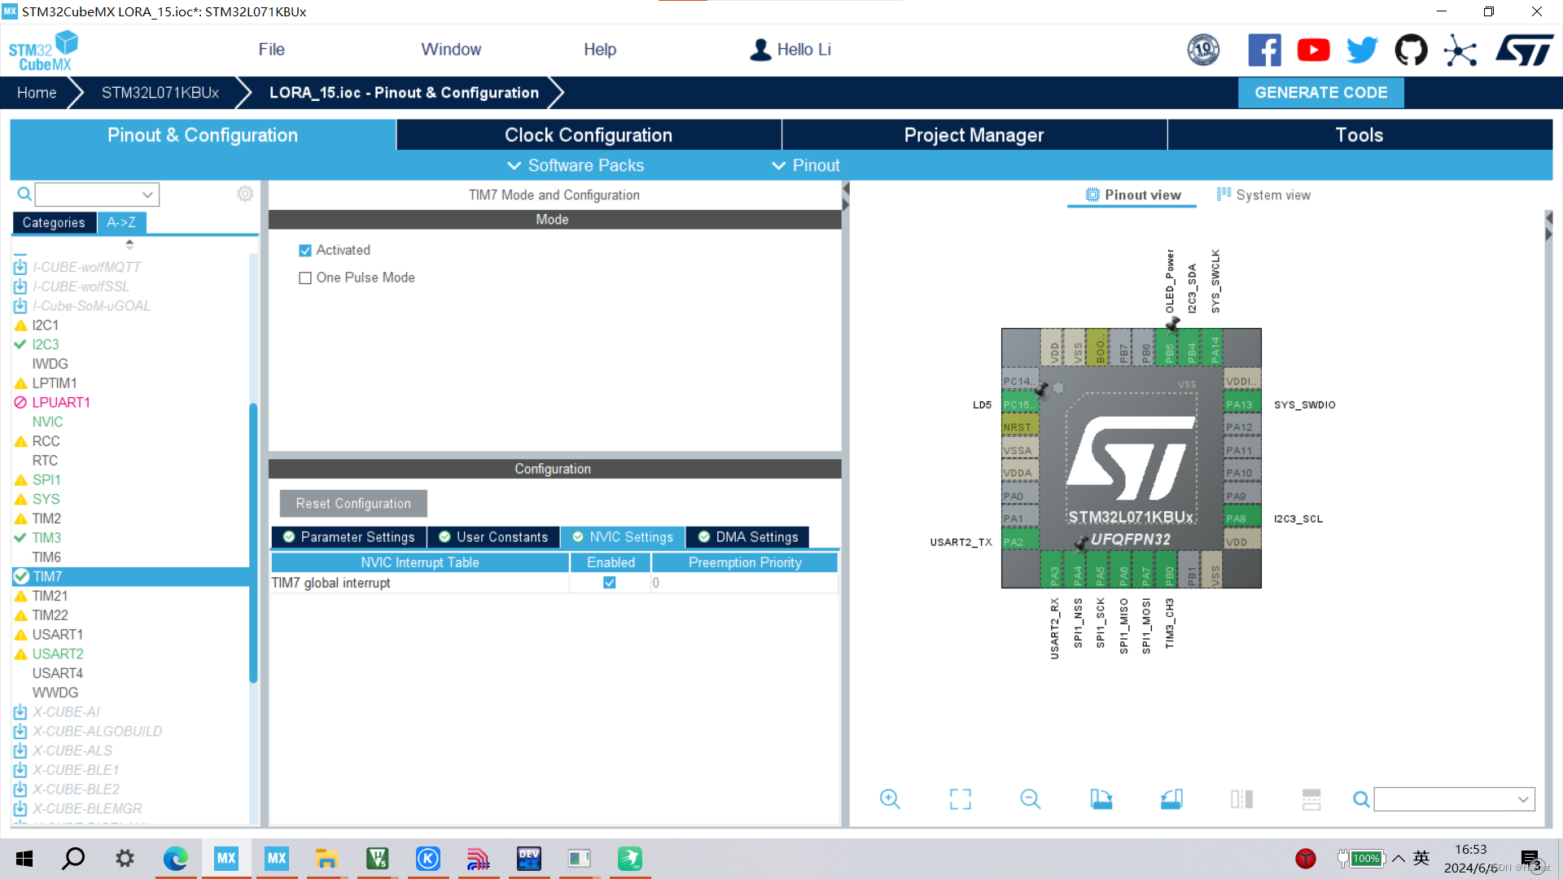This screenshot has width=1563, height=879.
Task: Rotate chip clockwise icon in pinout toolbar
Action: point(1101,799)
